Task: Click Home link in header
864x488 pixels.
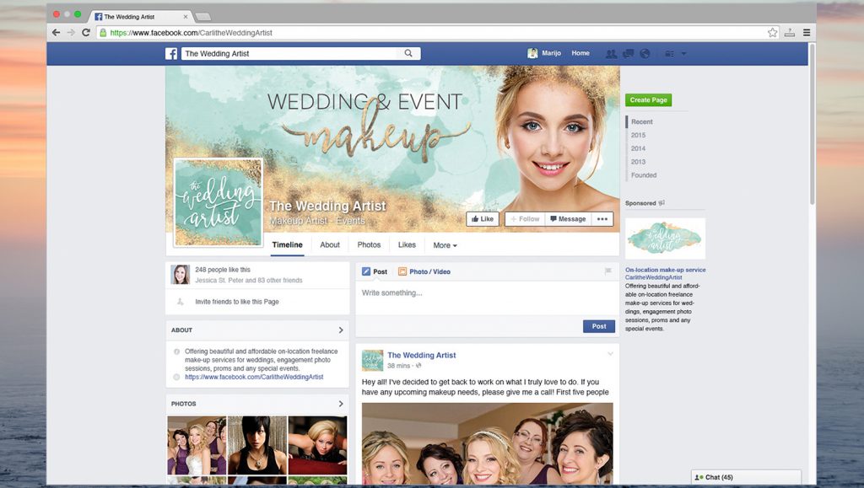Action: [x=580, y=53]
